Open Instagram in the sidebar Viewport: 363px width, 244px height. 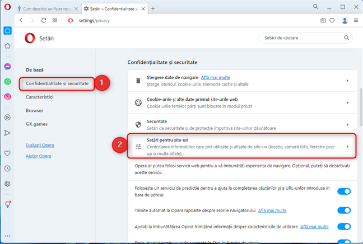[7, 97]
